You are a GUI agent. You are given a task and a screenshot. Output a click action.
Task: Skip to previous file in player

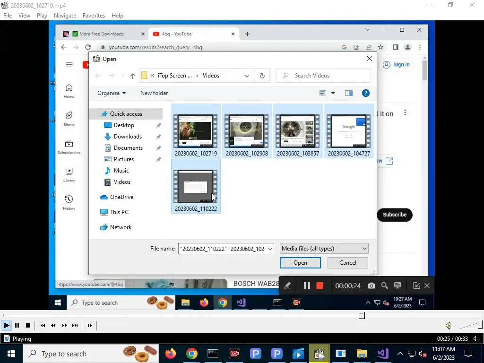coord(42,325)
